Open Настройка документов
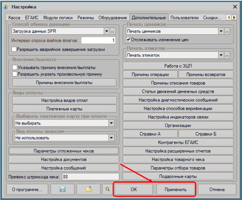The width and height of the screenshot is (242, 200). pyautogui.click(x=64, y=159)
